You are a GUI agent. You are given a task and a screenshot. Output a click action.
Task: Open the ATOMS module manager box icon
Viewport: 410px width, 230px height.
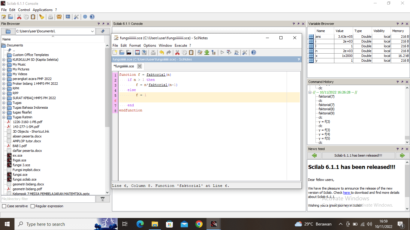pos(59,17)
